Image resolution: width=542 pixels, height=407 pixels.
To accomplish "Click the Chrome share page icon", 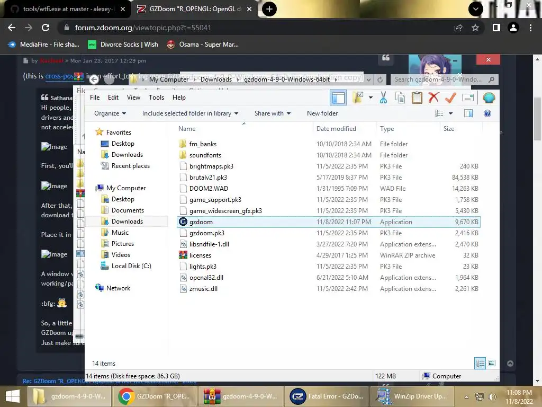I will click(458, 28).
